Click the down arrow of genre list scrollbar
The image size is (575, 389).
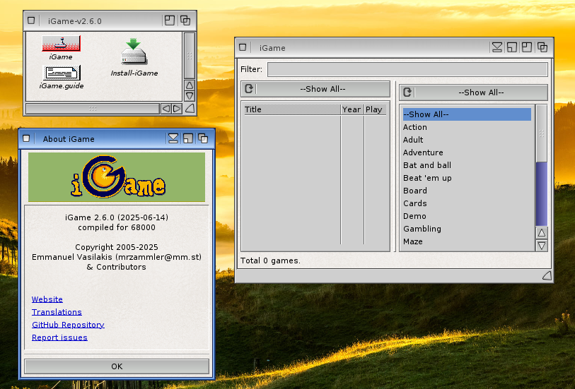(542, 245)
